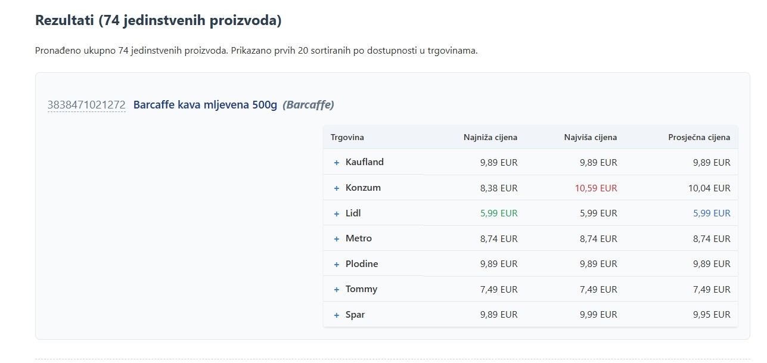Expand the Tommy store row
This screenshot has height=363, width=767.
click(336, 290)
